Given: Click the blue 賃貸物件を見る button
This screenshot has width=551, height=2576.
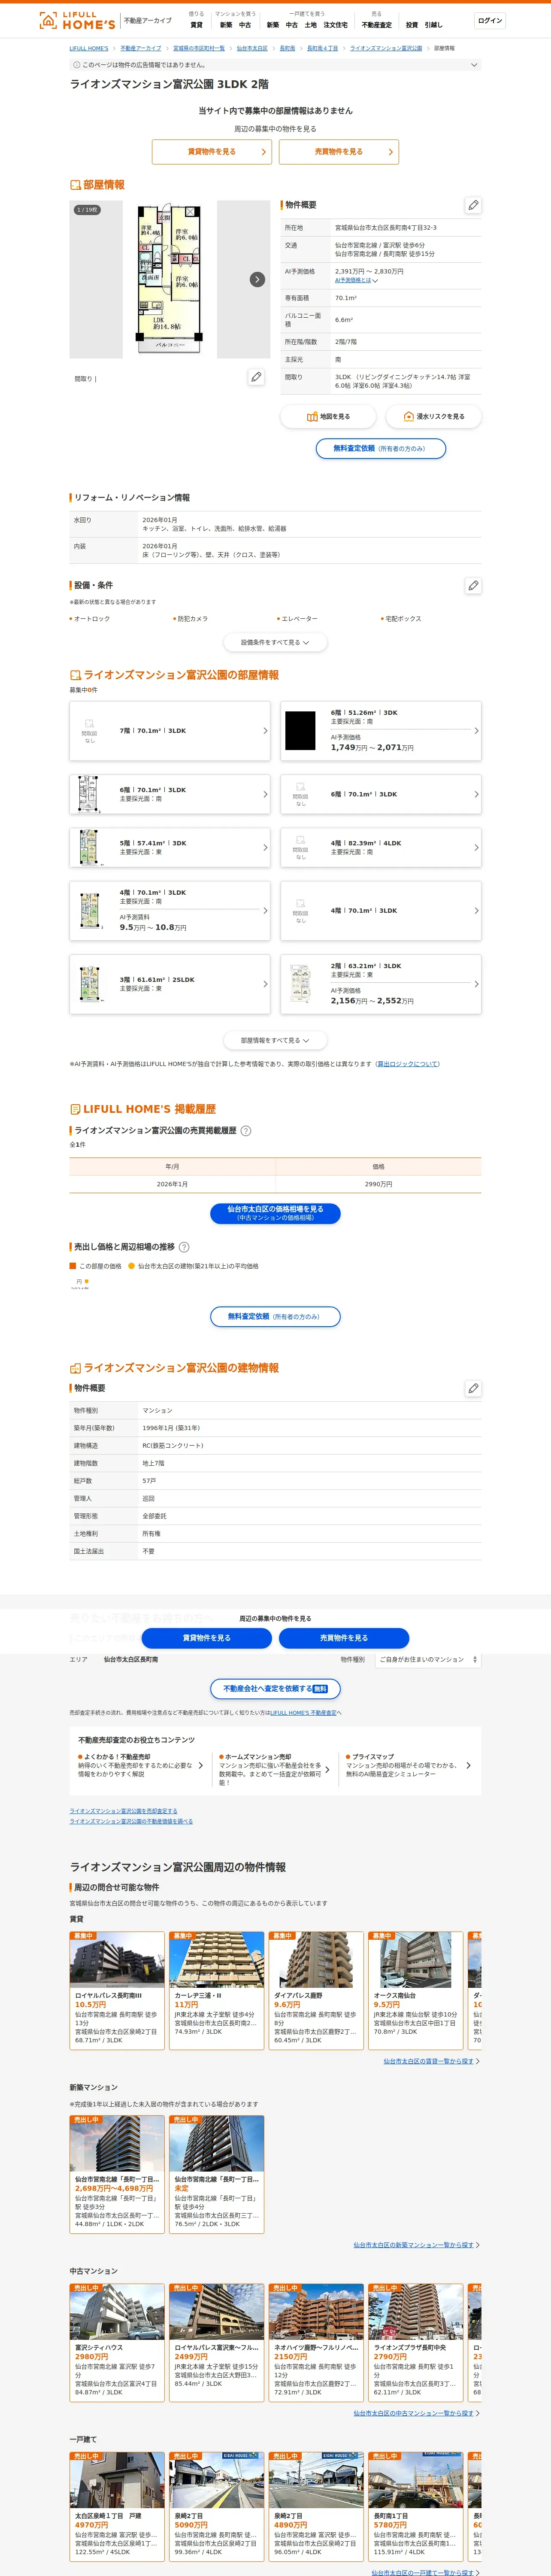Looking at the screenshot, I should point(207,1638).
